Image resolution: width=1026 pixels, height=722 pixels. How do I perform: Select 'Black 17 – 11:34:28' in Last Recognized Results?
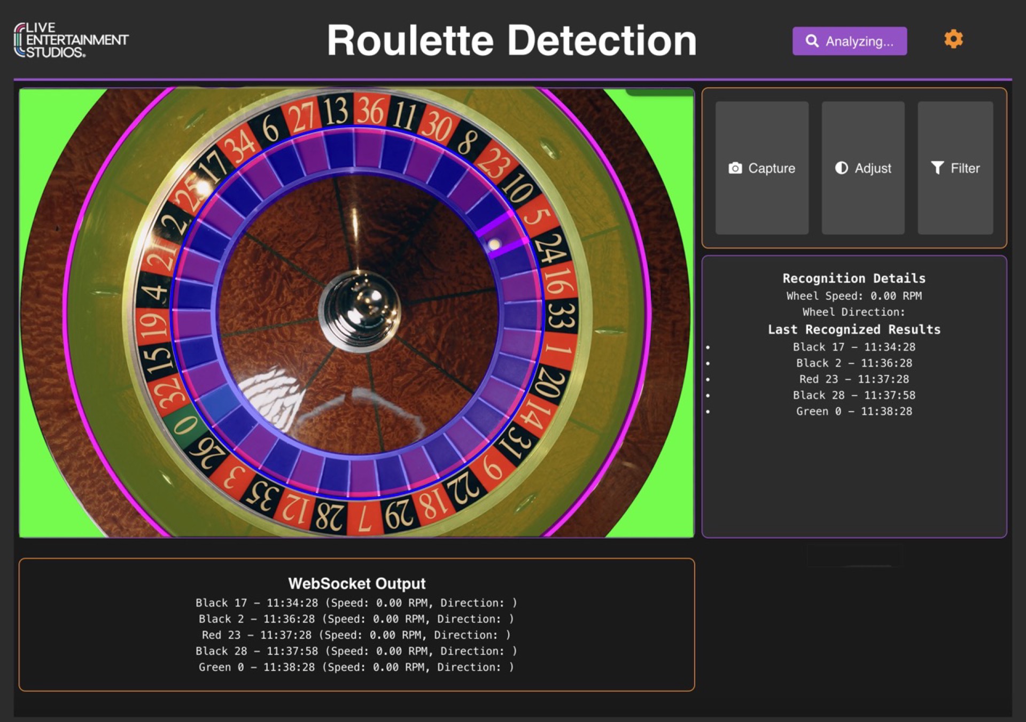pos(853,347)
